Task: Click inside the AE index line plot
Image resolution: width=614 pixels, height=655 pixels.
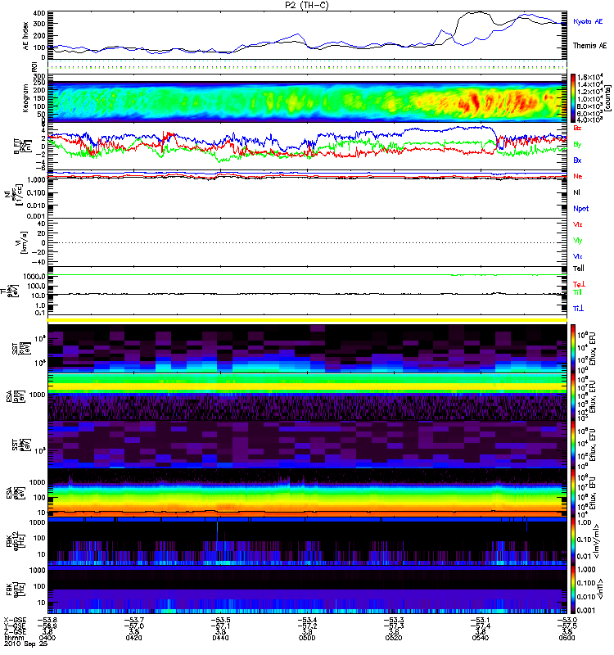Action: point(307,34)
